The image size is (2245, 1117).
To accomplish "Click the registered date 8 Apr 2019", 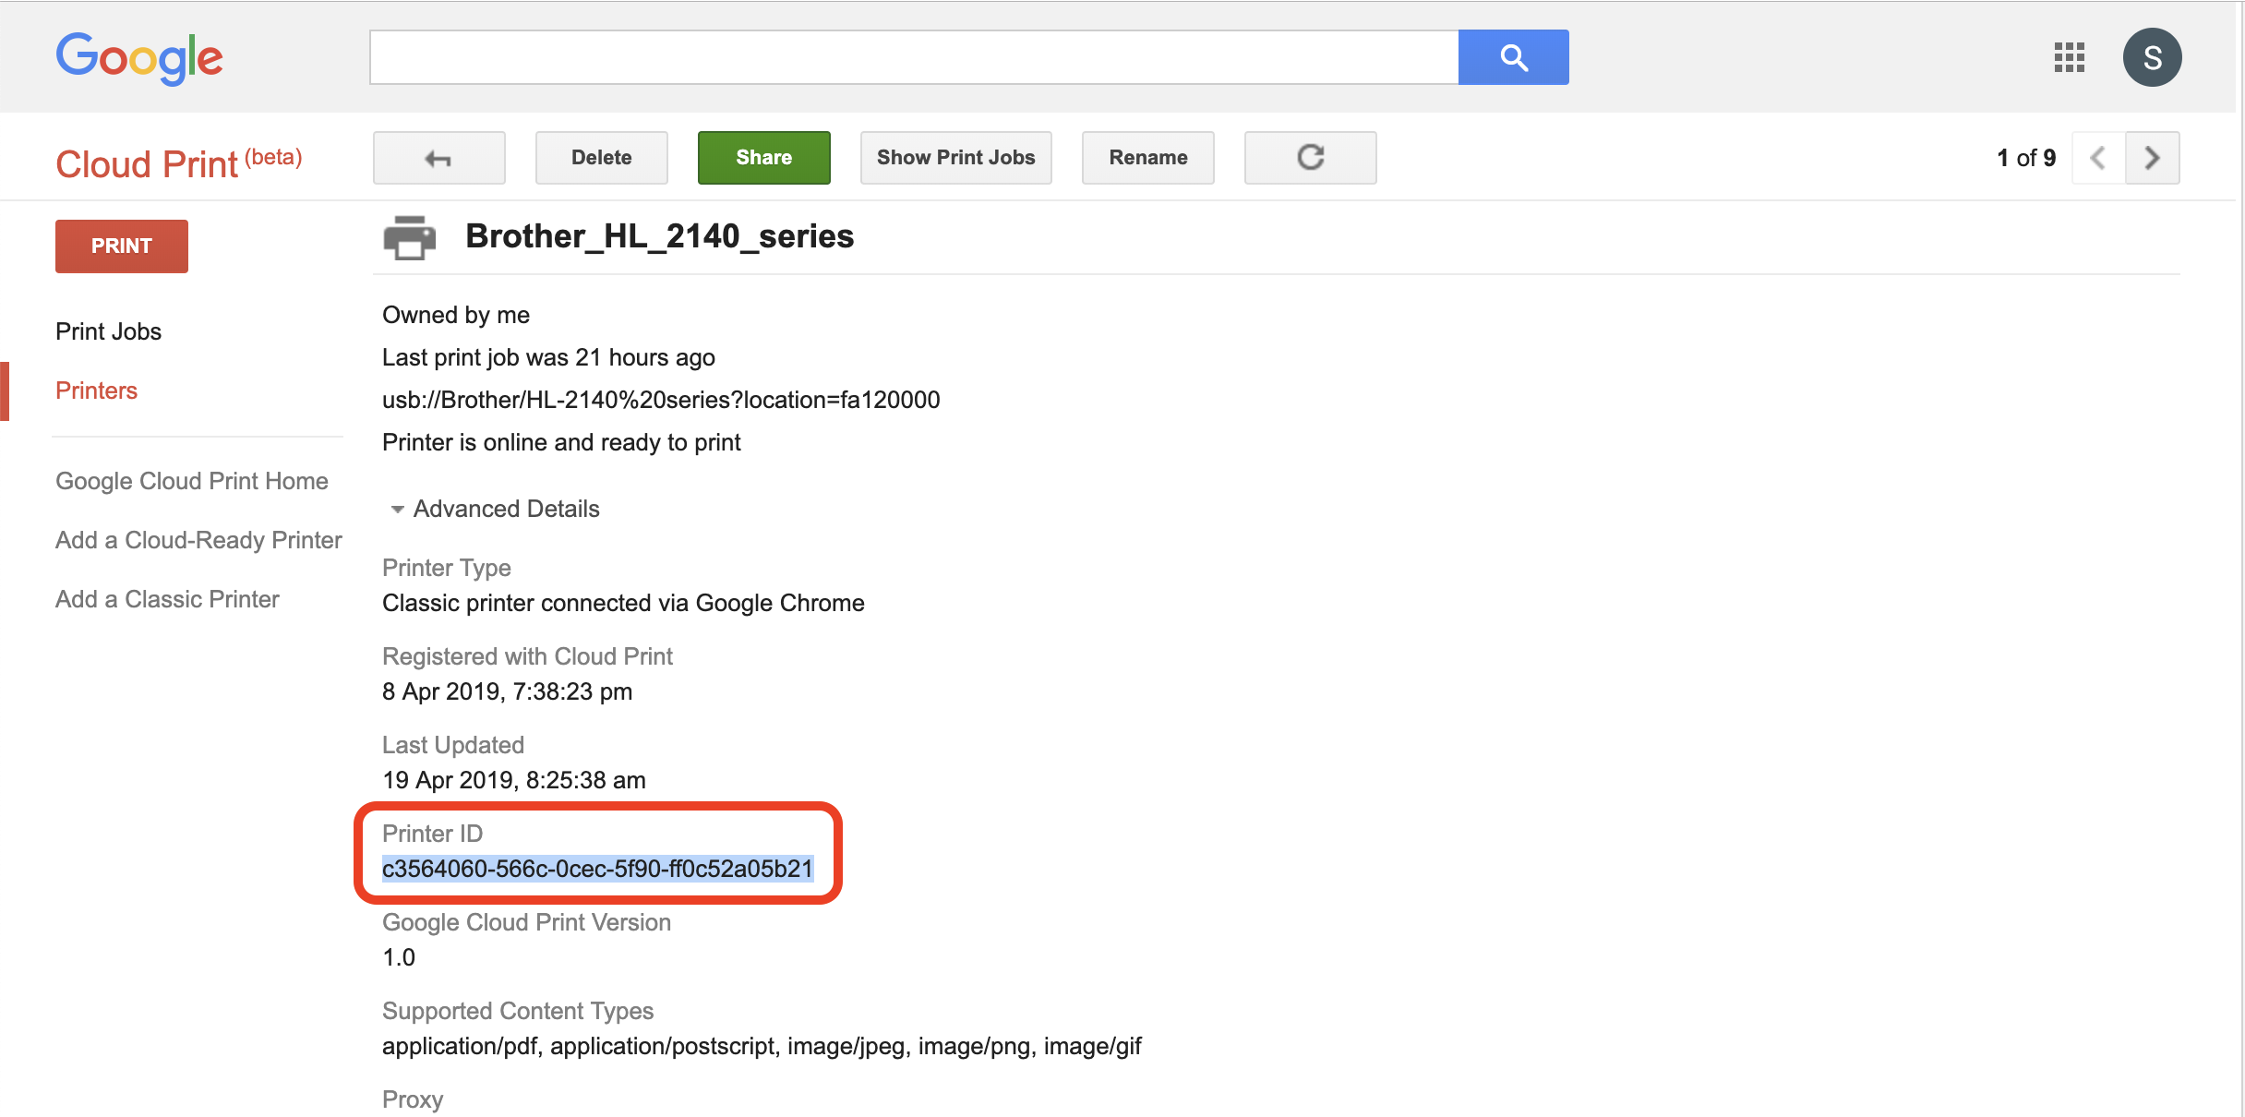I will pyautogui.click(x=507, y=691).
